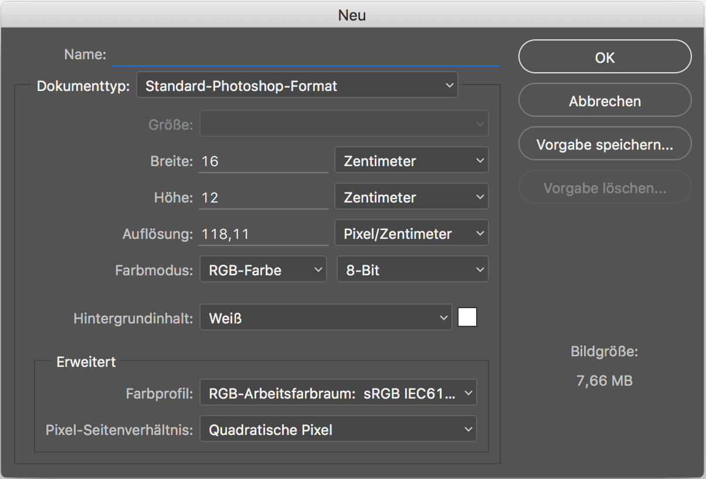Viewport: 706px width, 479px height.
Task: Cancel the dialog via Abbrechen
Action: click(x=605, y=100)
